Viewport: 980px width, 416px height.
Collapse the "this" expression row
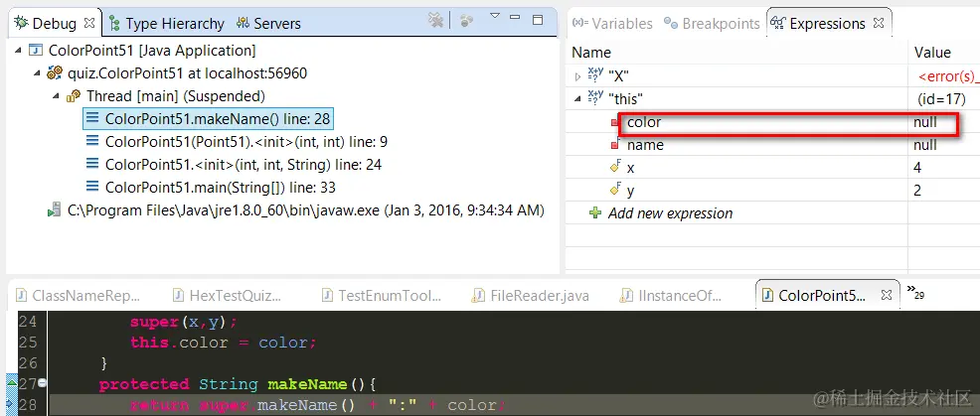pos(577,98)
